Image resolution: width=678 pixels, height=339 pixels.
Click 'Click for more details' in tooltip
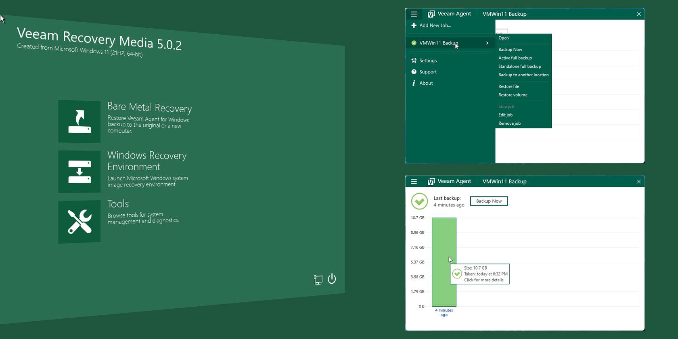point(483,280)
